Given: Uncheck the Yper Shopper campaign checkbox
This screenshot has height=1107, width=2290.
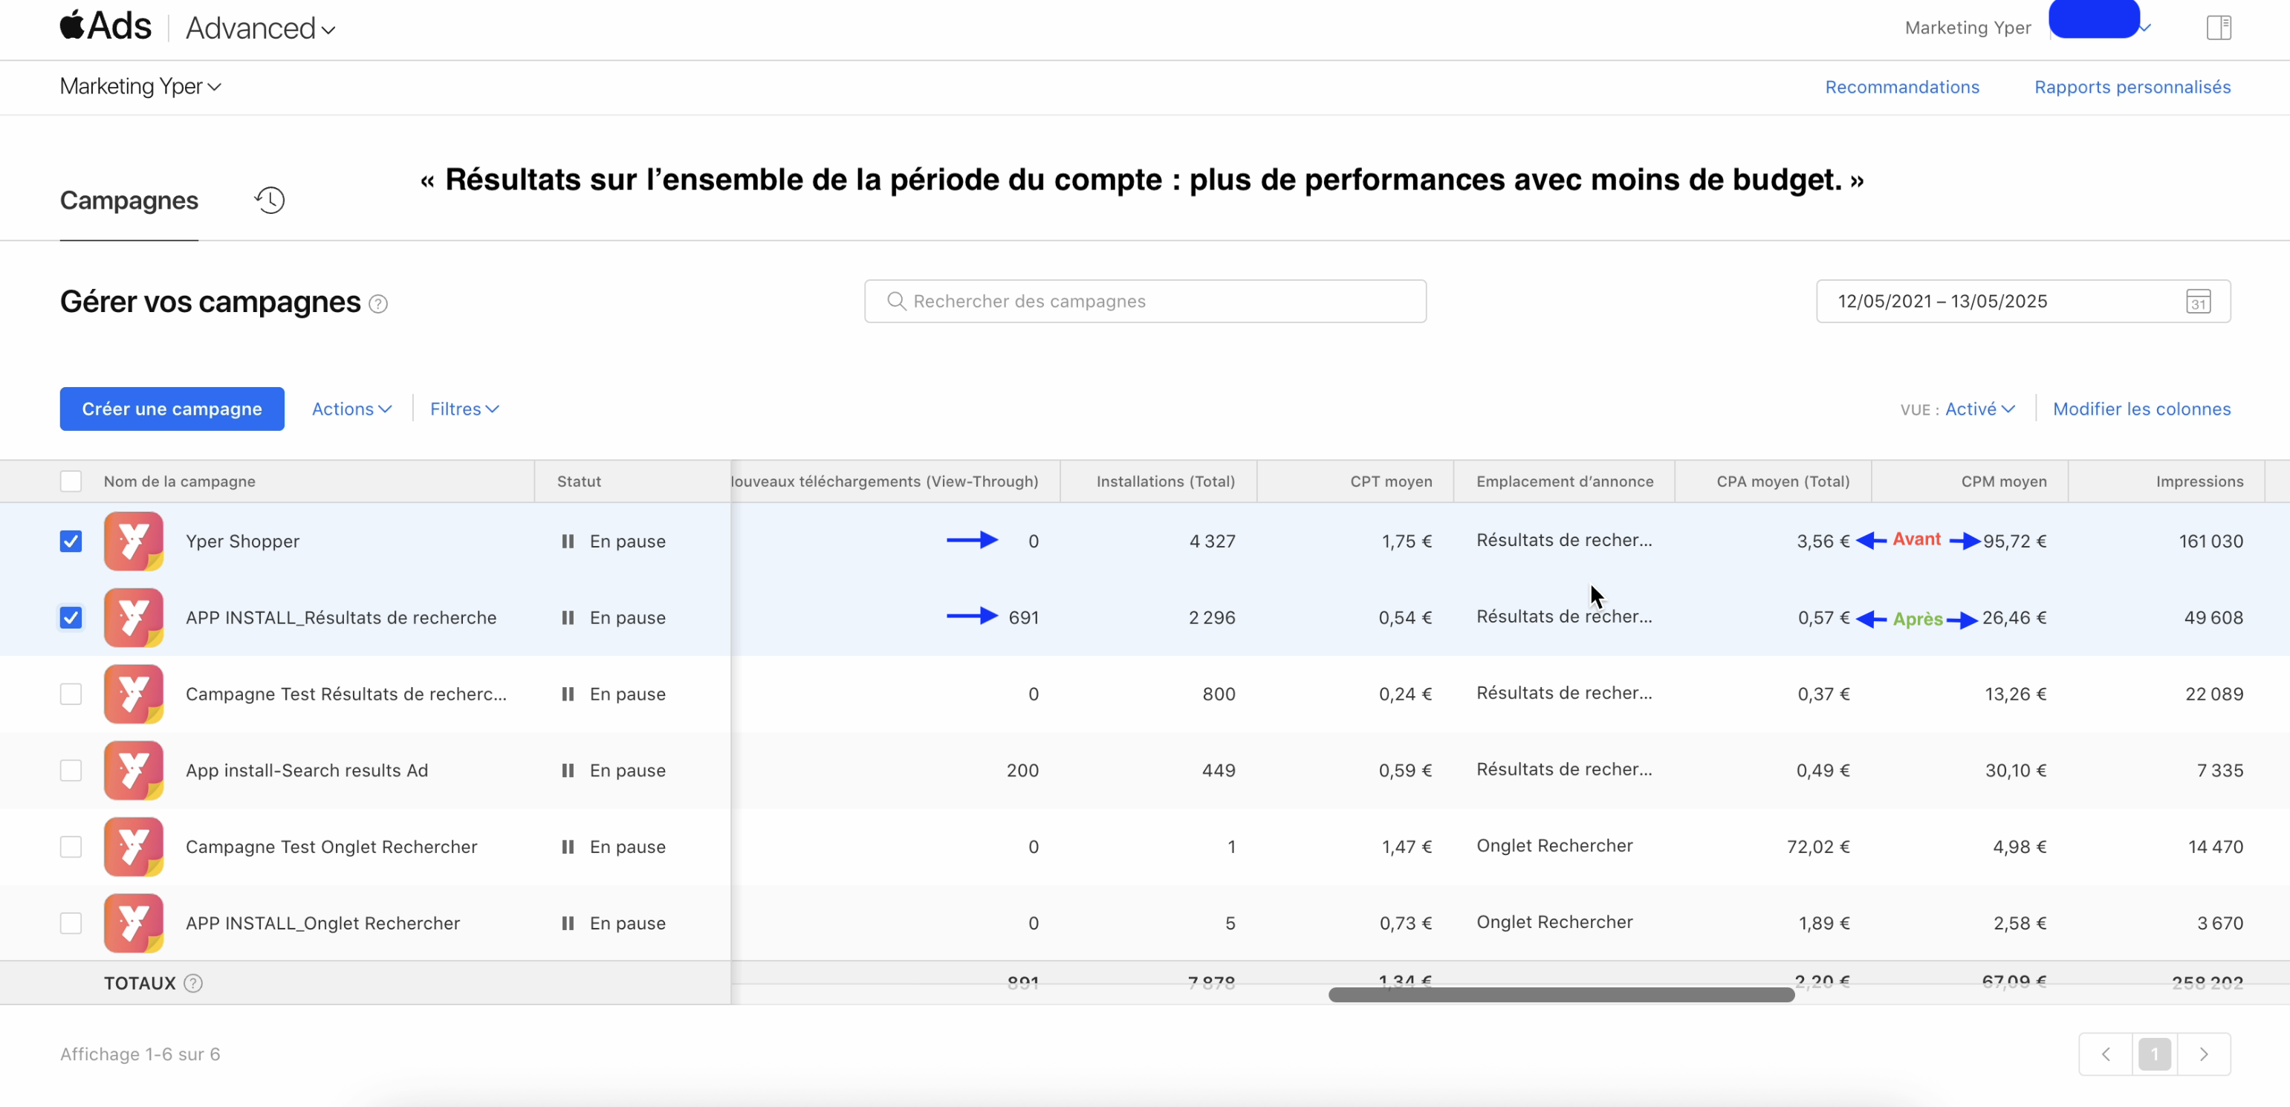Looking at the screenshot, I should (71, 541).
